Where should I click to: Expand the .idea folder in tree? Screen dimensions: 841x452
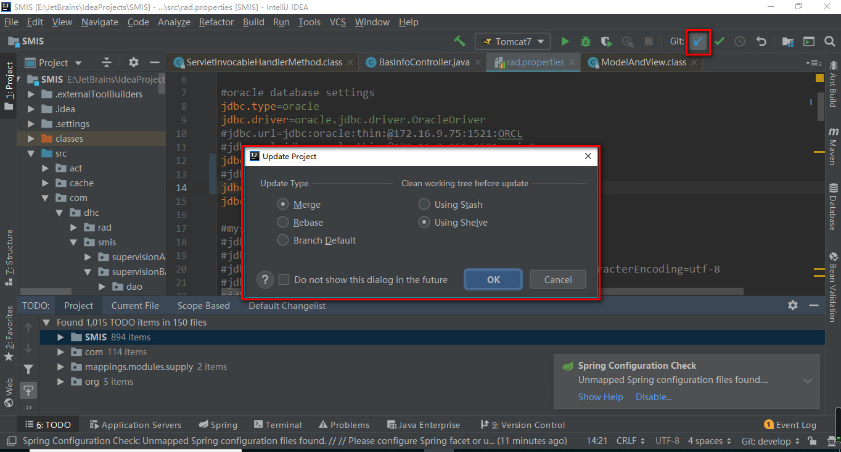tap(31, 109)
